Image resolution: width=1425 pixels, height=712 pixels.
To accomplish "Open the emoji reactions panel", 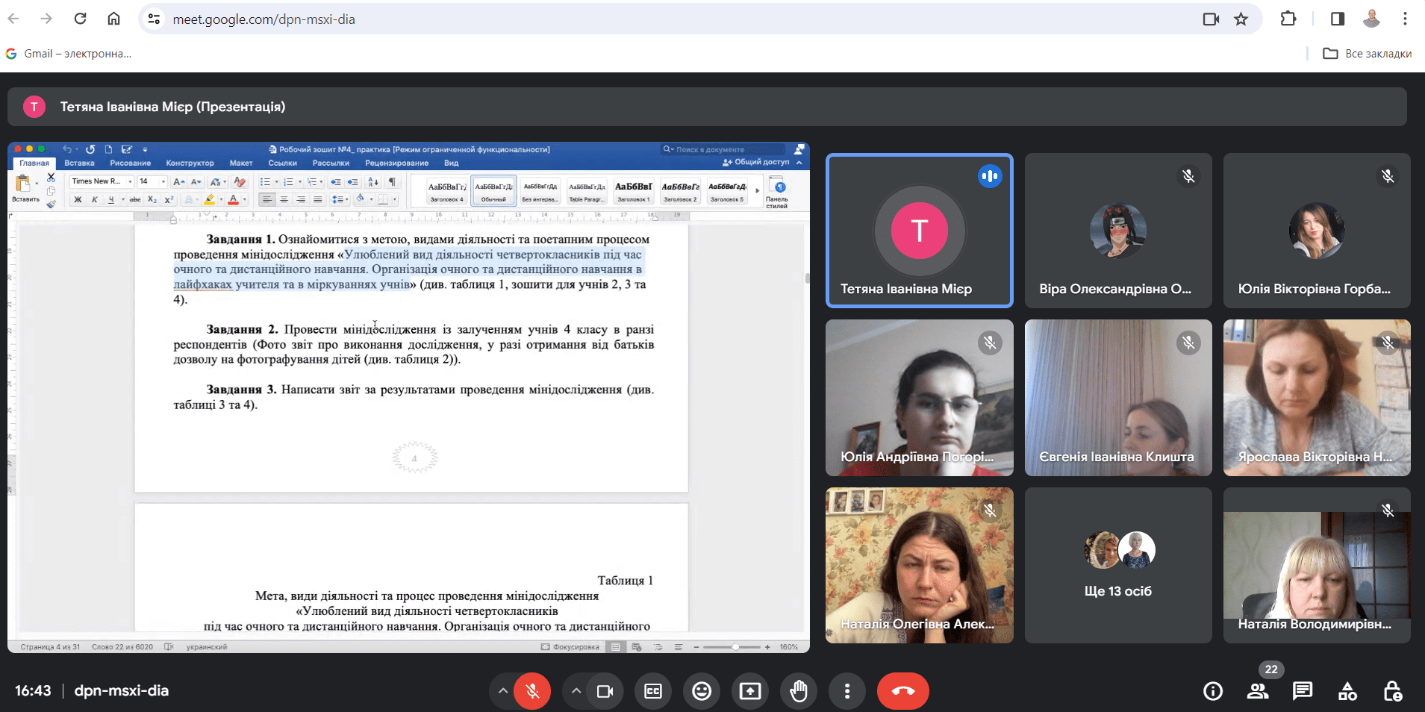I will pyautogui.click(x=702, y=690).
